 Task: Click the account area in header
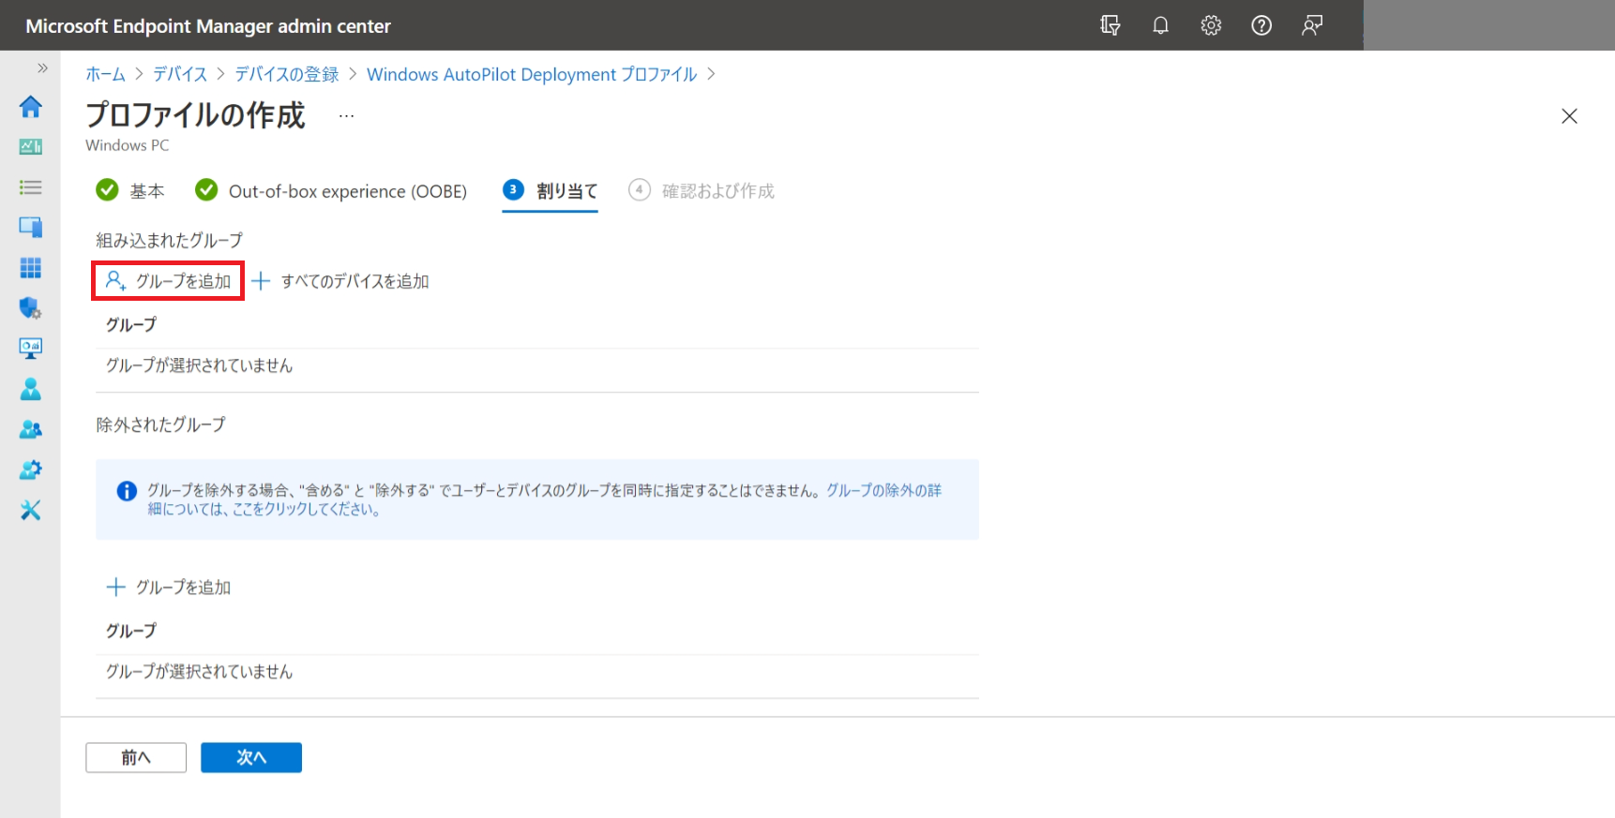[1488, 25]
